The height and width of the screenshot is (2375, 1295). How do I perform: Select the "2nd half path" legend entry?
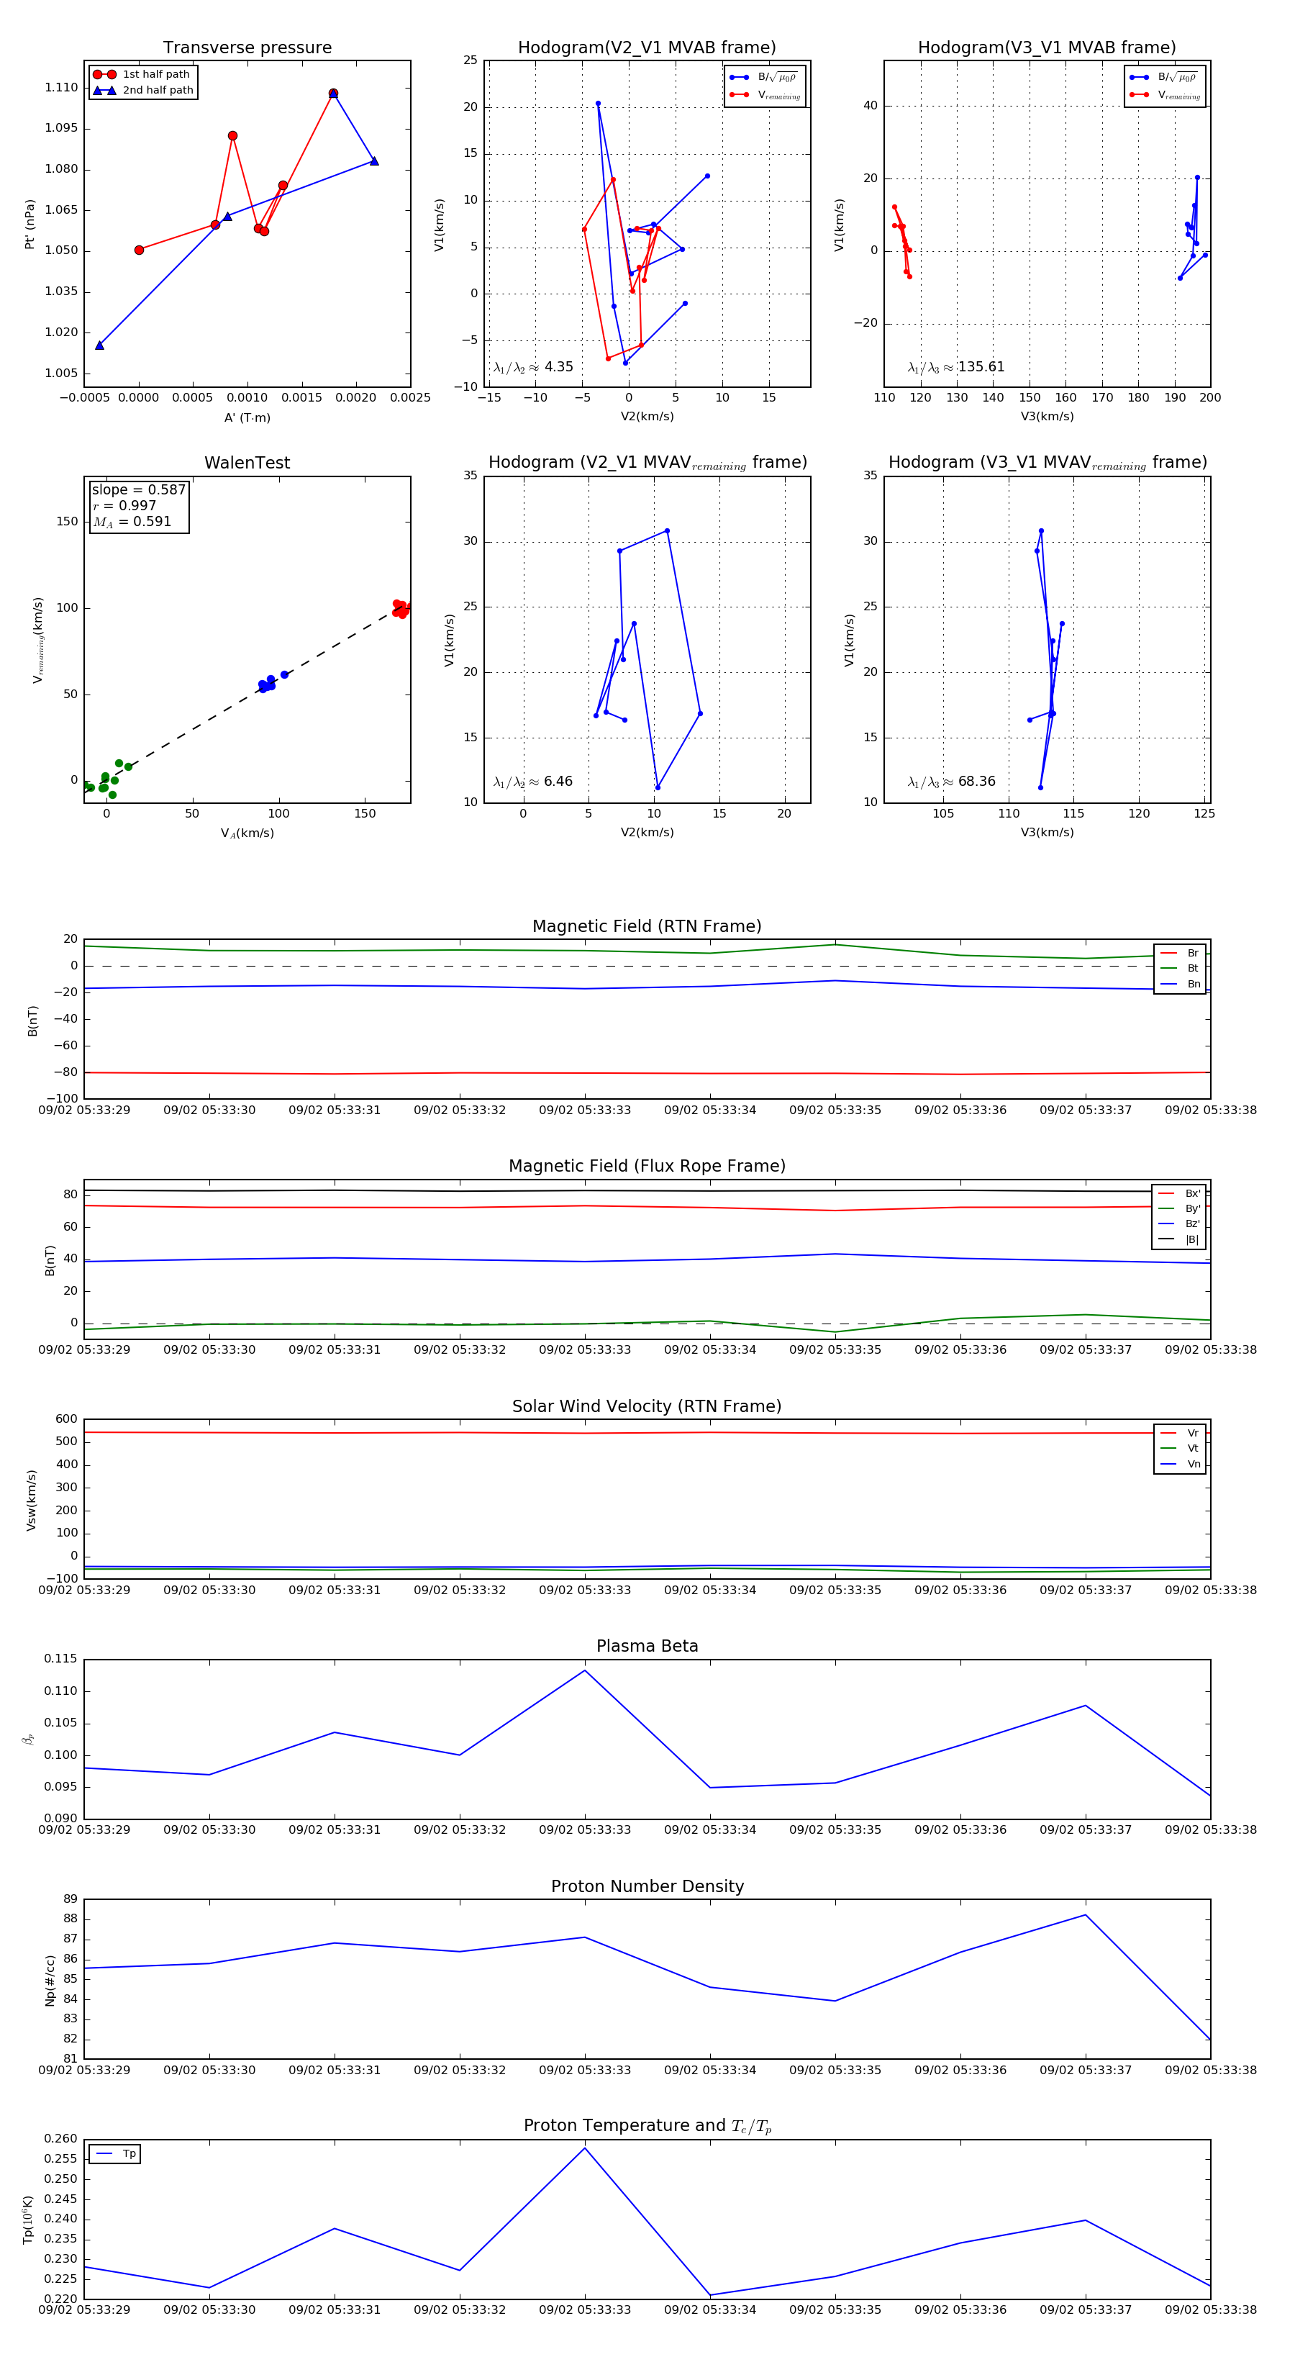pyautogui.click(x=143, y=91)
